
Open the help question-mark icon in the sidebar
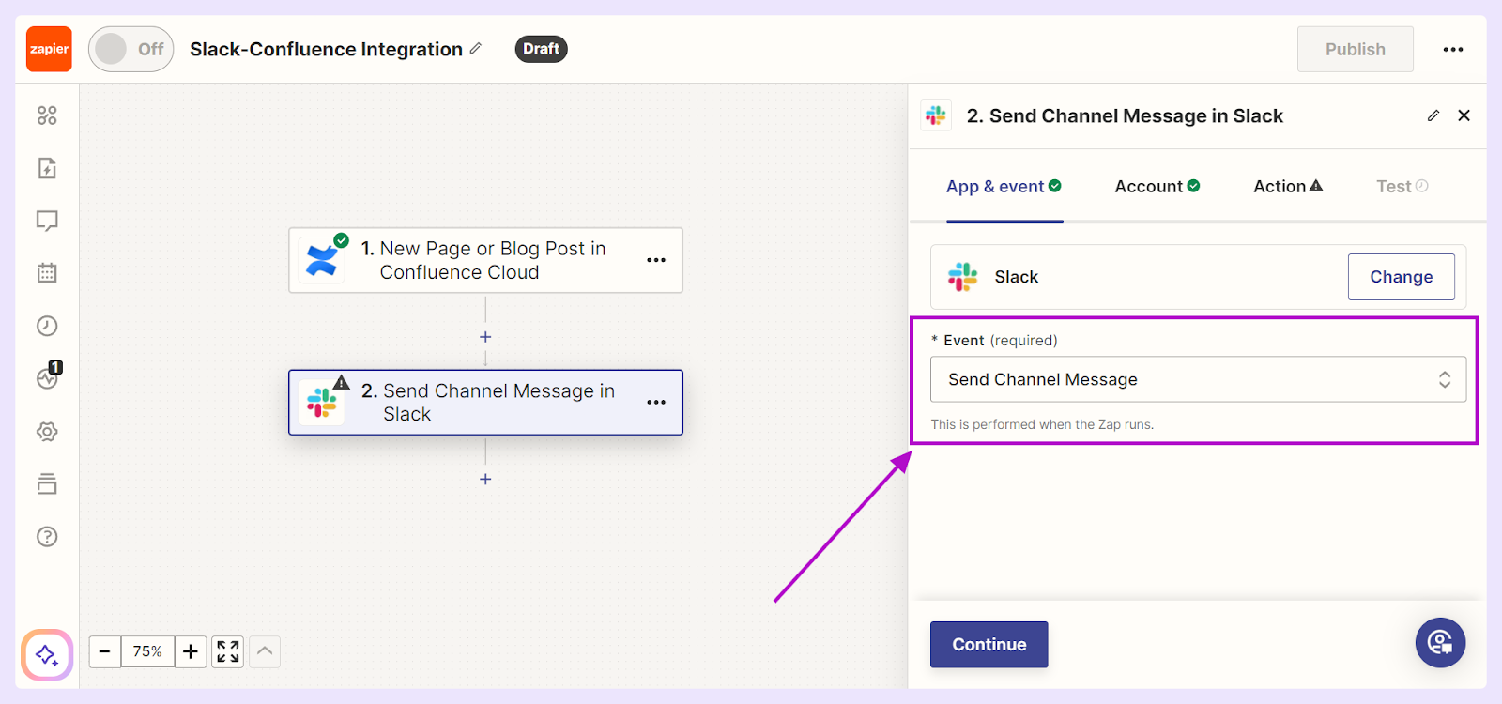(47, 537)
